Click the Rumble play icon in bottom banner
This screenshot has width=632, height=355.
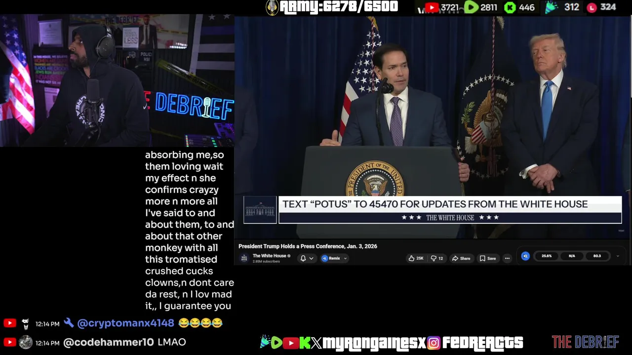point(277,343)
